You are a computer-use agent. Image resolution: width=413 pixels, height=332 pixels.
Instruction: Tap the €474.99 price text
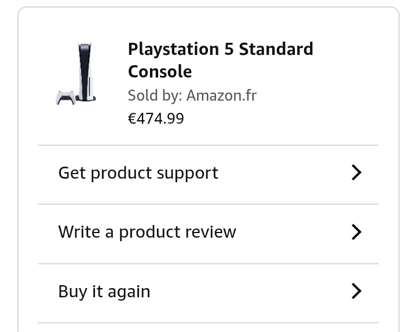coord(156,119)
